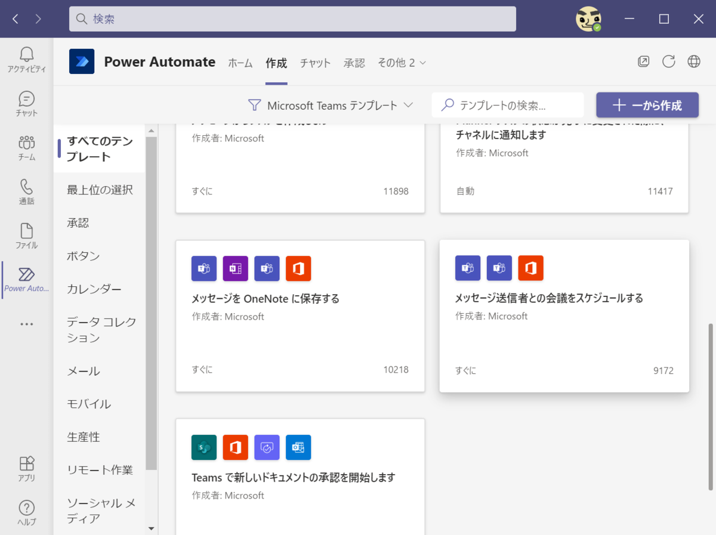Select すべてのテンプレート category
Screen dimensions: 716x535
point(99,149)
